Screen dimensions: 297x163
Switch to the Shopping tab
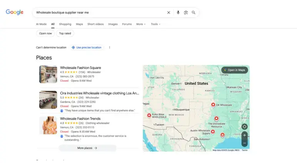(x=65, y=24)
